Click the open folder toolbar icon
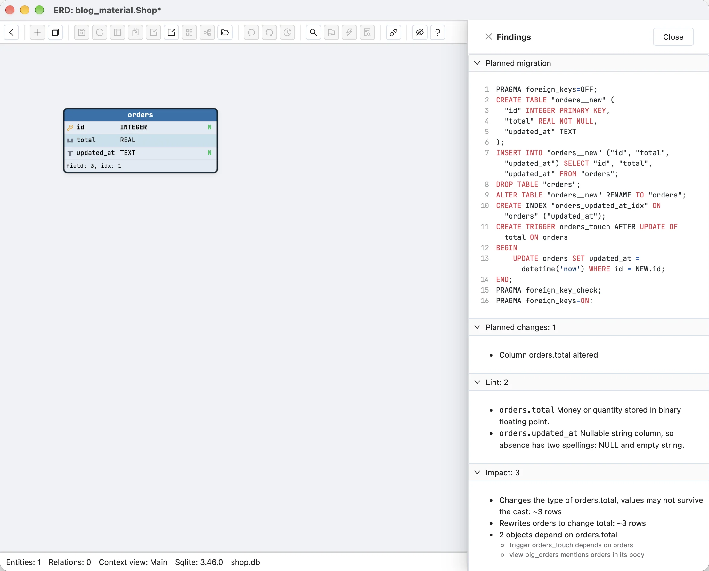The height and width of the screenshot is (571, 709). (x=225, y=32)
